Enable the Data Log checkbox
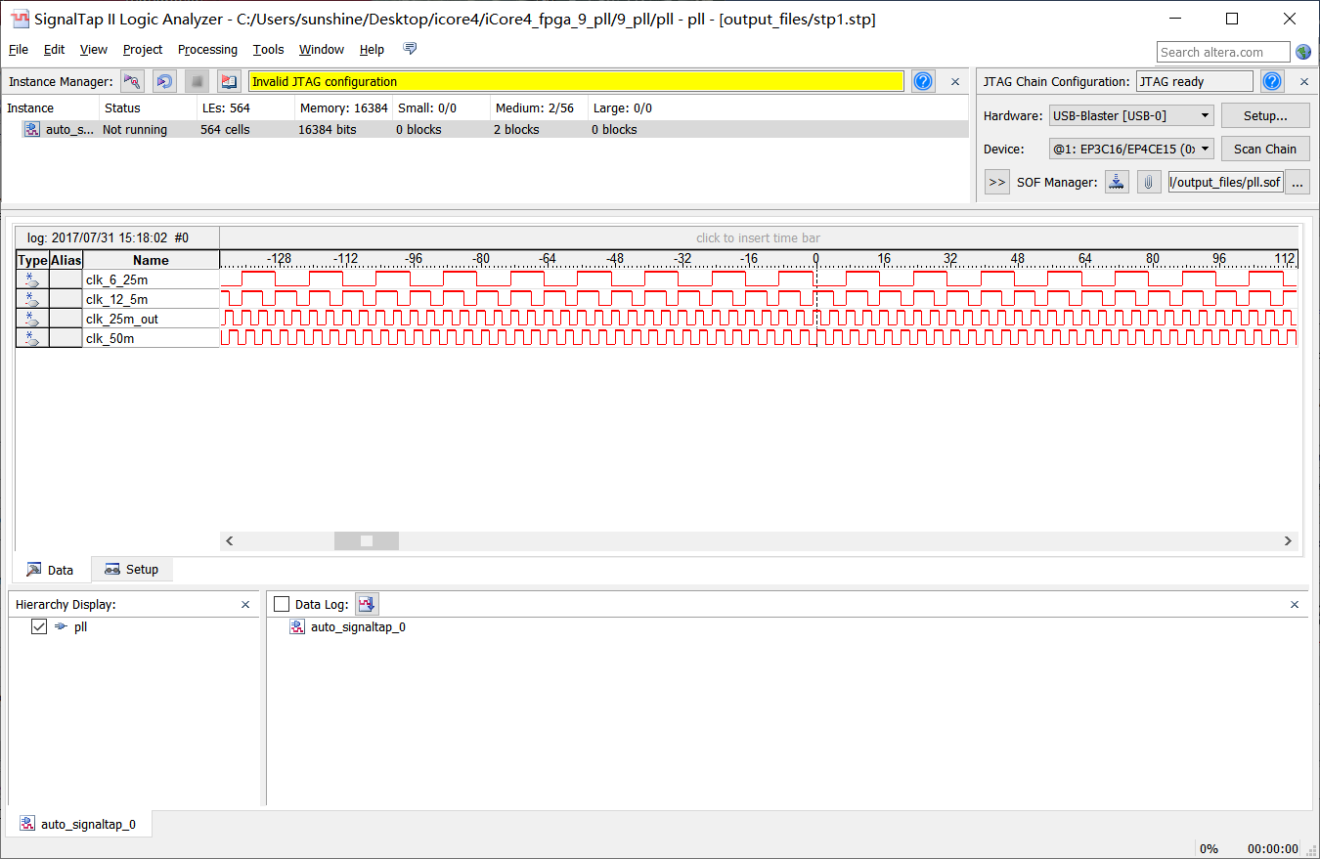The image size is (1320, 859). pyautogui.click(x=282, y=605)
